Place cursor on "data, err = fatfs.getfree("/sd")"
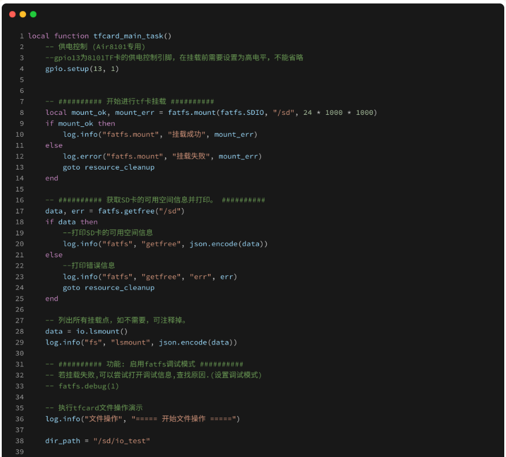 (x=115, y=211)
